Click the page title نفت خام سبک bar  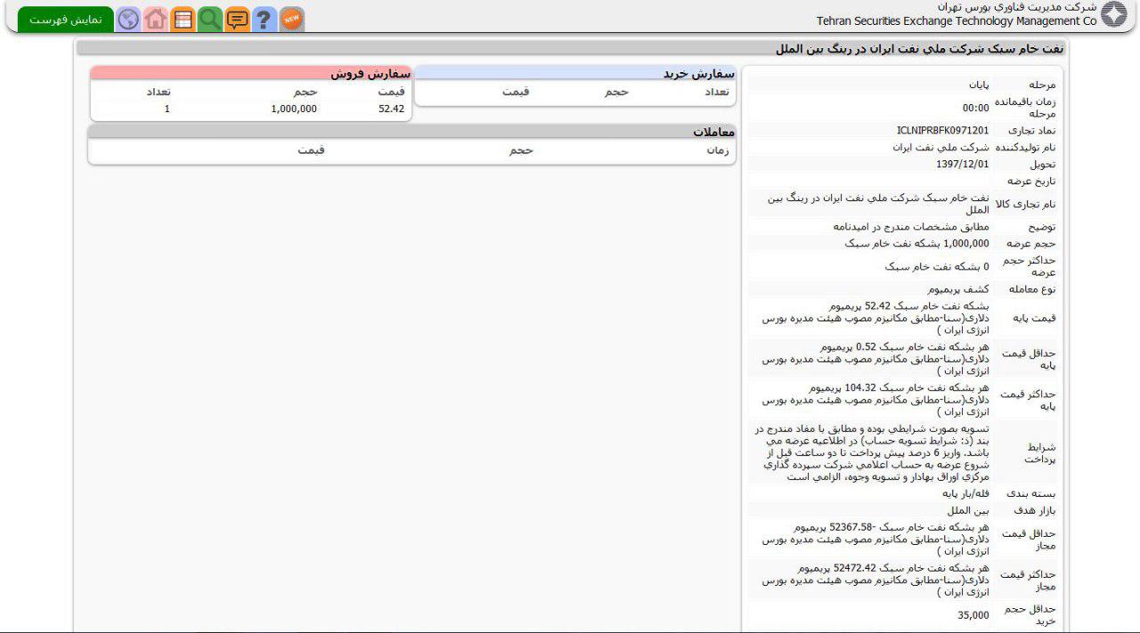pyautogui.click(x=570, y=48)
